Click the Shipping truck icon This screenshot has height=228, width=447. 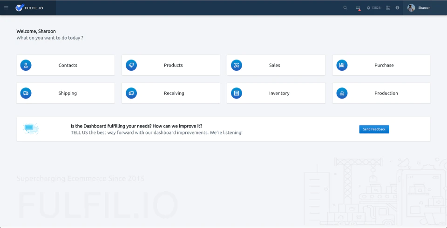click(26, 93)
